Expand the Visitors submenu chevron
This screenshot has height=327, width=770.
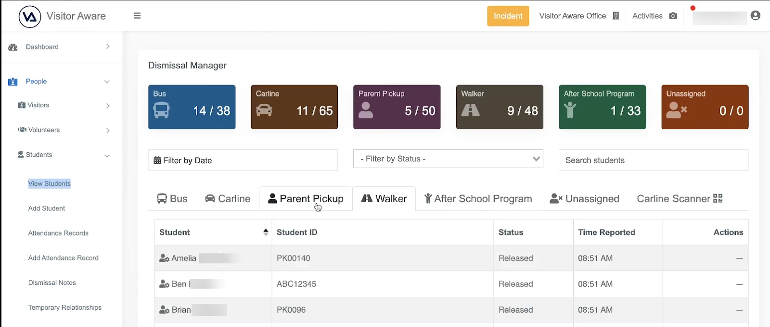(108, 106)
